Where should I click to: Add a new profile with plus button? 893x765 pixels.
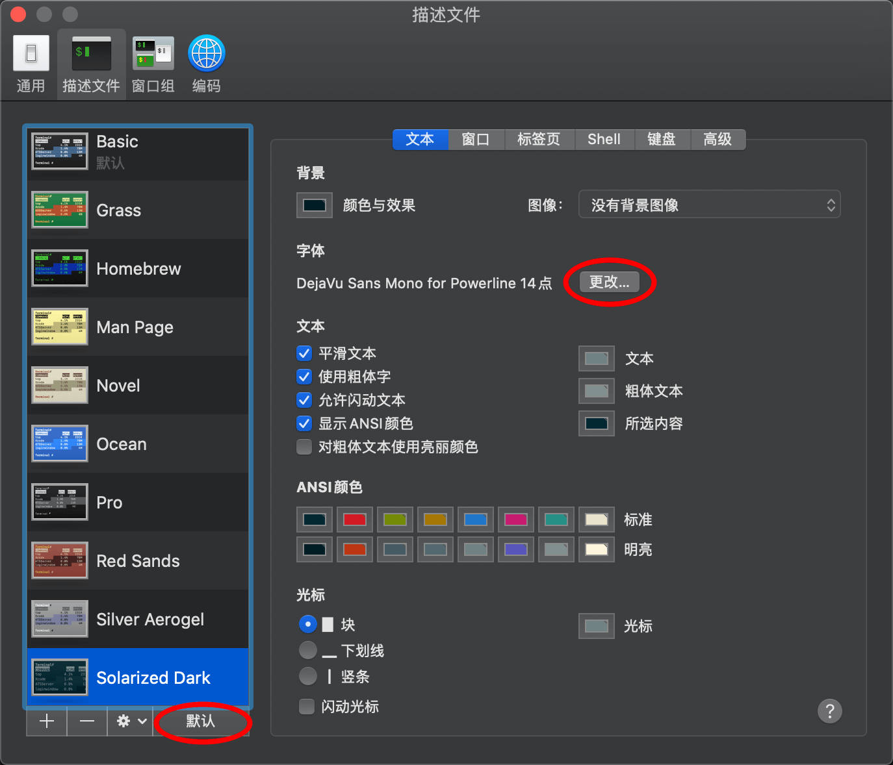[x=47, y=721]
